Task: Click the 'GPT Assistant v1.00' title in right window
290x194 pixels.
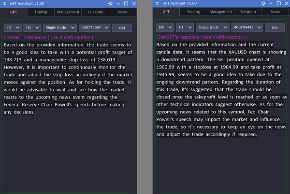Action: (180, 3)
